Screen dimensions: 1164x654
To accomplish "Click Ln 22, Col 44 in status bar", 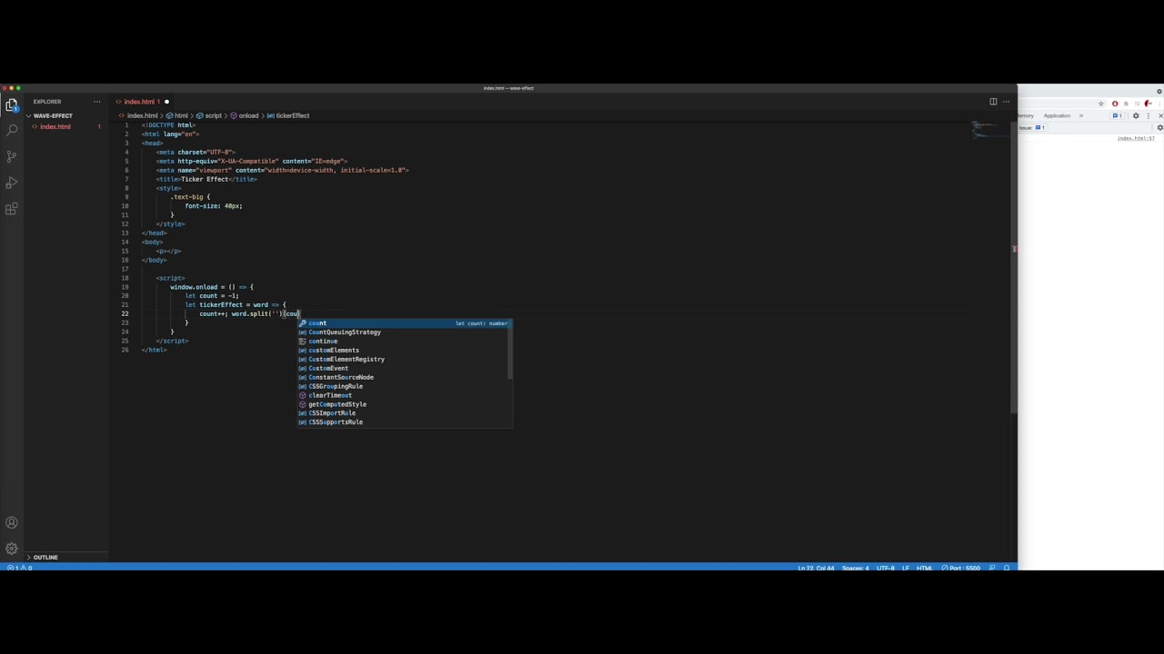I will click(x=816, y=568).
